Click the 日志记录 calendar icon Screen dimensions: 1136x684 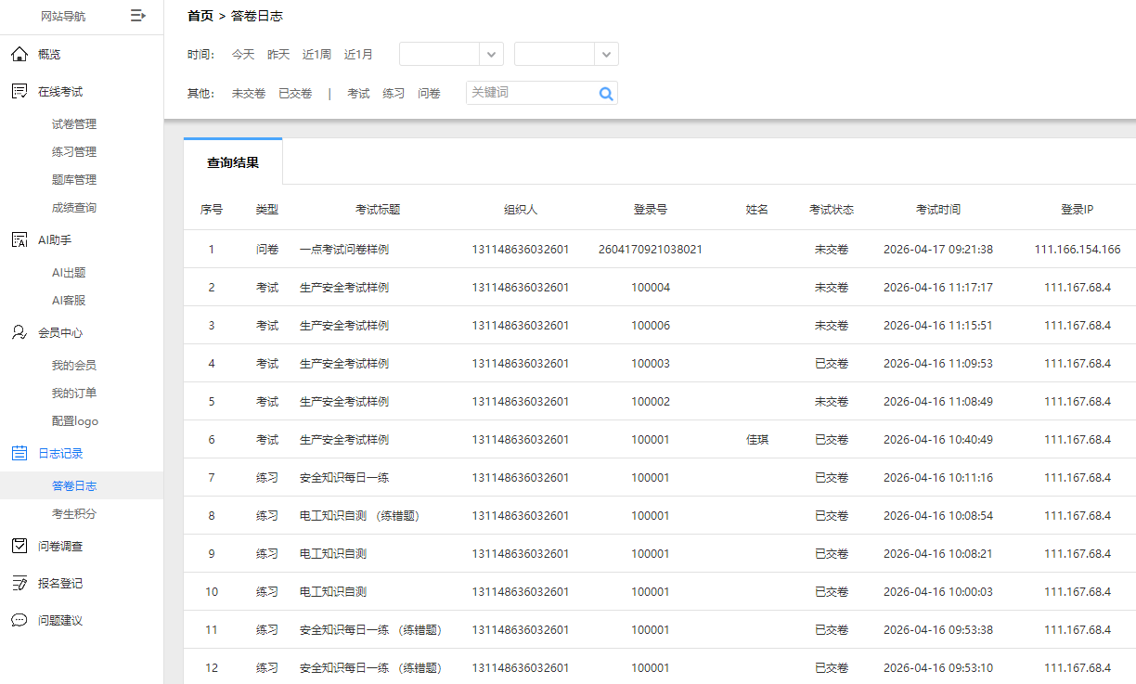[17, 453]
